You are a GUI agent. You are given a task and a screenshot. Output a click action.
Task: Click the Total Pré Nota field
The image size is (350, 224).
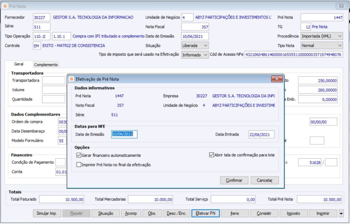click(319, 199)
